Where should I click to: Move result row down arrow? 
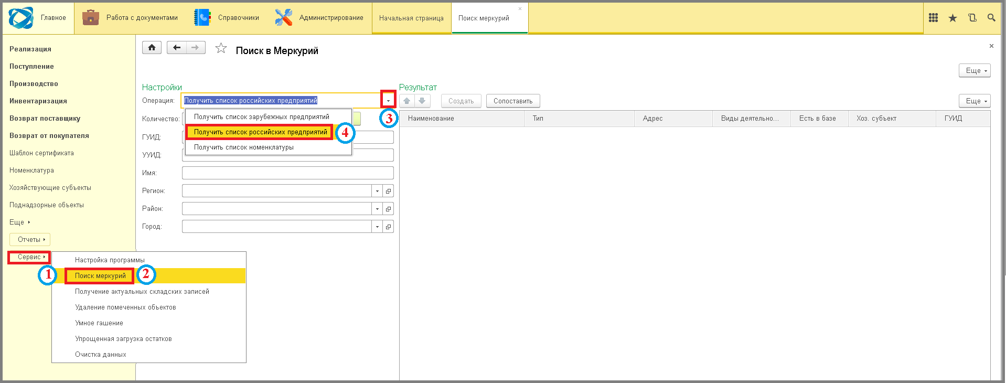pos(422,101)
